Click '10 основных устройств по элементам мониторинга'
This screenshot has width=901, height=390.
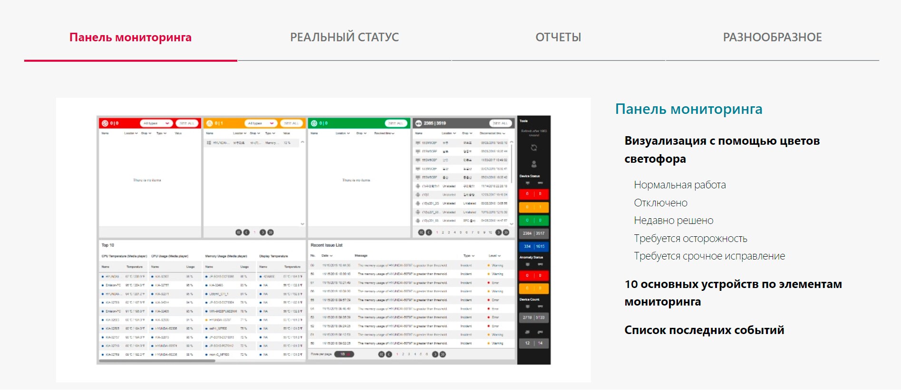tap(733, 293)
